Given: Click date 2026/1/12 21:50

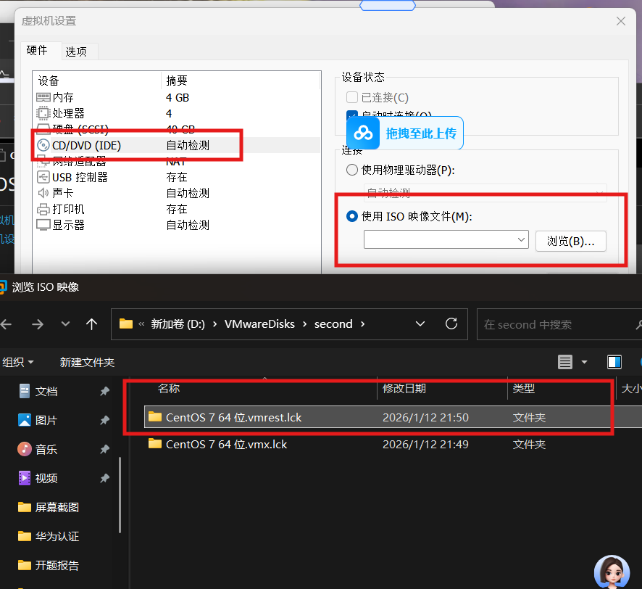Looking at the screenshot, I should [425, 417].
